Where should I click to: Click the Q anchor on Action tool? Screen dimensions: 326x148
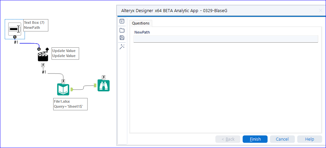click(x=39, y=49)
